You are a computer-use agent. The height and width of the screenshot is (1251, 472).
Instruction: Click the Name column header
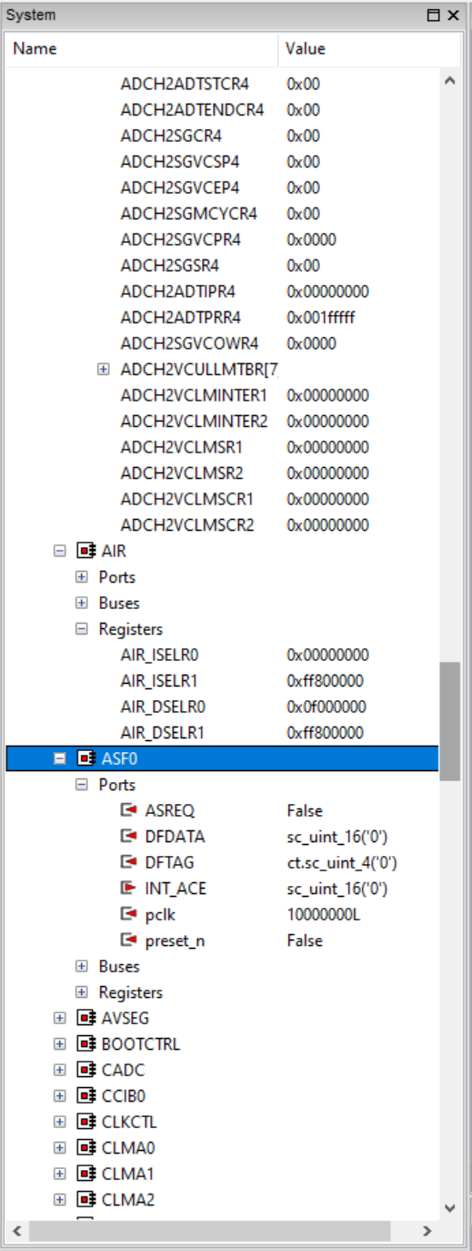[x=142, y=48]
